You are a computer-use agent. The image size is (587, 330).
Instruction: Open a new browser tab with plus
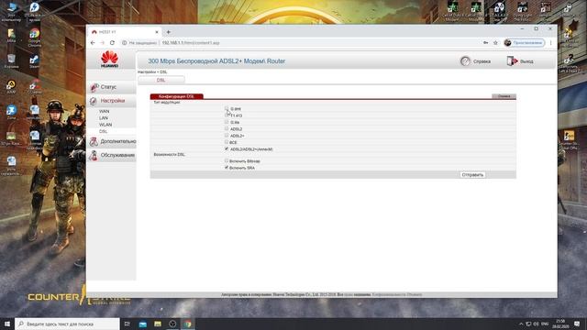169,32
